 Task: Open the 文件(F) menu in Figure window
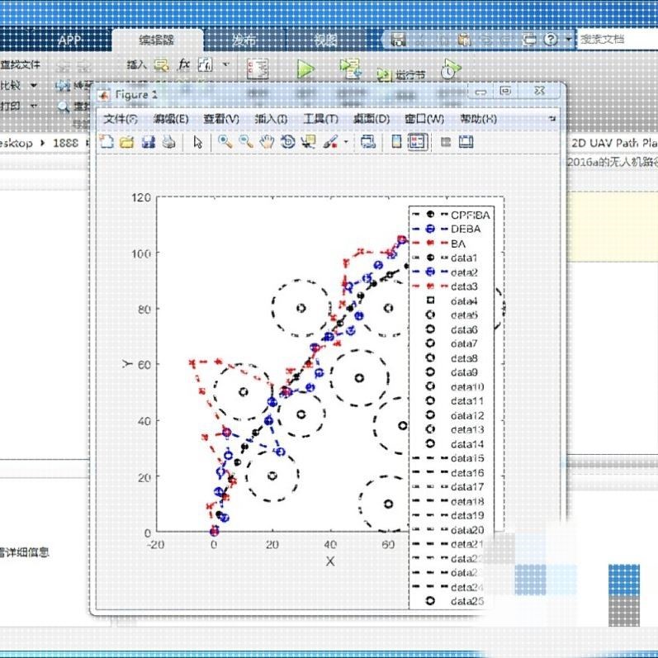click(x=121, y=119)
